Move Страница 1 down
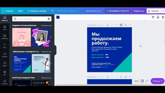The height and width of the screenshot is (93, 165). (x=117, y=25)
